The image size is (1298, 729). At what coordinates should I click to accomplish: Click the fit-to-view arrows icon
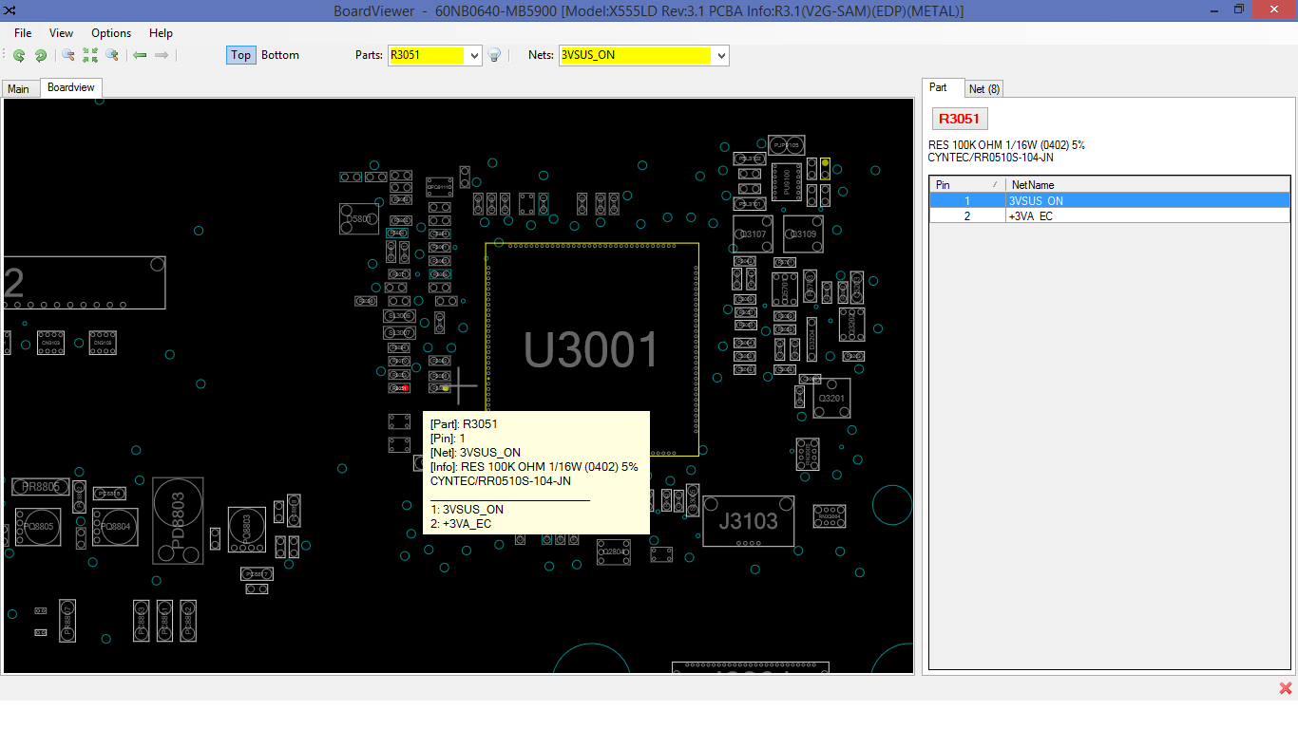(90, 55)
